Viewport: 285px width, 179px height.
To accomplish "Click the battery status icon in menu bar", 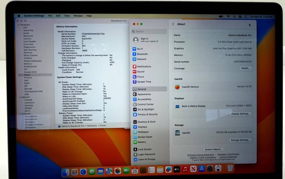I will pyautogui.click(x=221, y=17).
